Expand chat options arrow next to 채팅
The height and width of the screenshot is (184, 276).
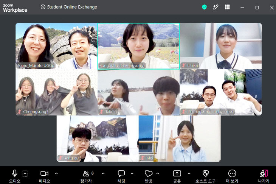pos(132,173)
